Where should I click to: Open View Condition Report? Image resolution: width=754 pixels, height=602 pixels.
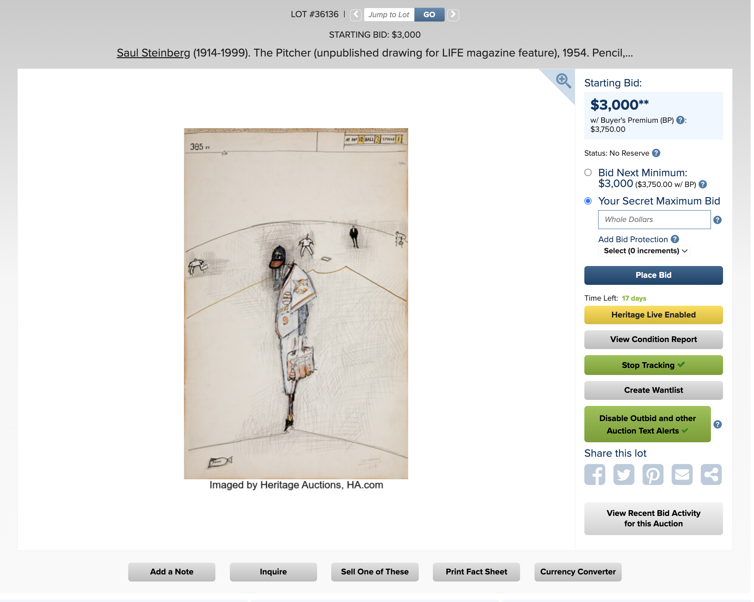(x=653, y=340)
